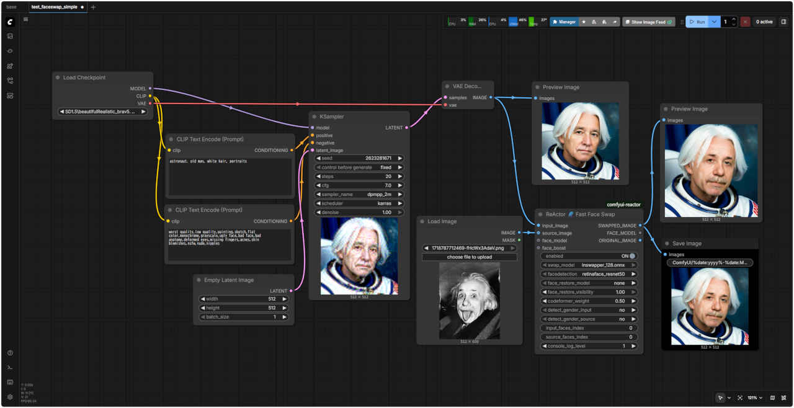Collapse the Load Checkpoint node dot
The height and width of the screenshot is (408, 794).
[58, 78]
